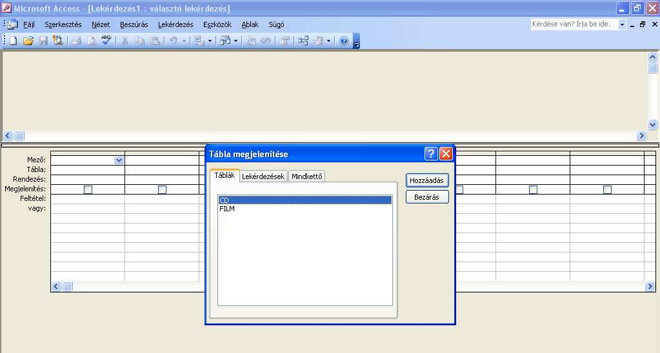Open the toolbar options arrow at toolbar end
The width and height of the screenshot is (660, 353).
click(357, 41)
